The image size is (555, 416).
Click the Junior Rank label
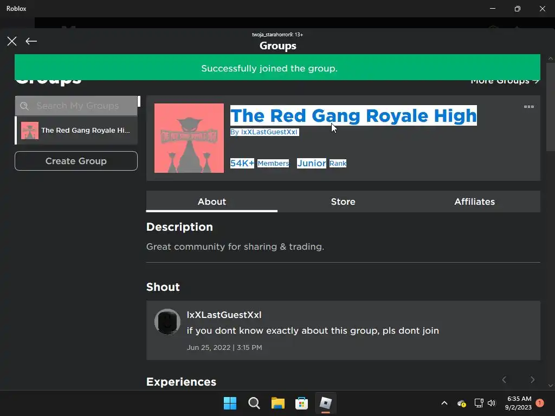(x=322, y=163)
